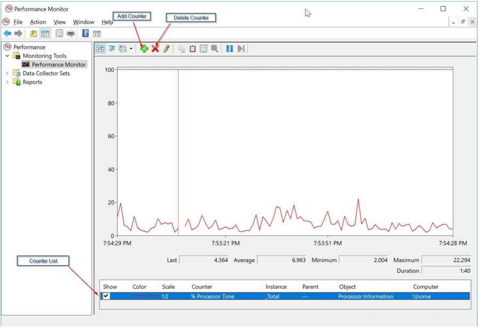This screenshot has height=328, width=479.
Task: Click the Back arrow in the toolbar
Action: tap(7, 34)
